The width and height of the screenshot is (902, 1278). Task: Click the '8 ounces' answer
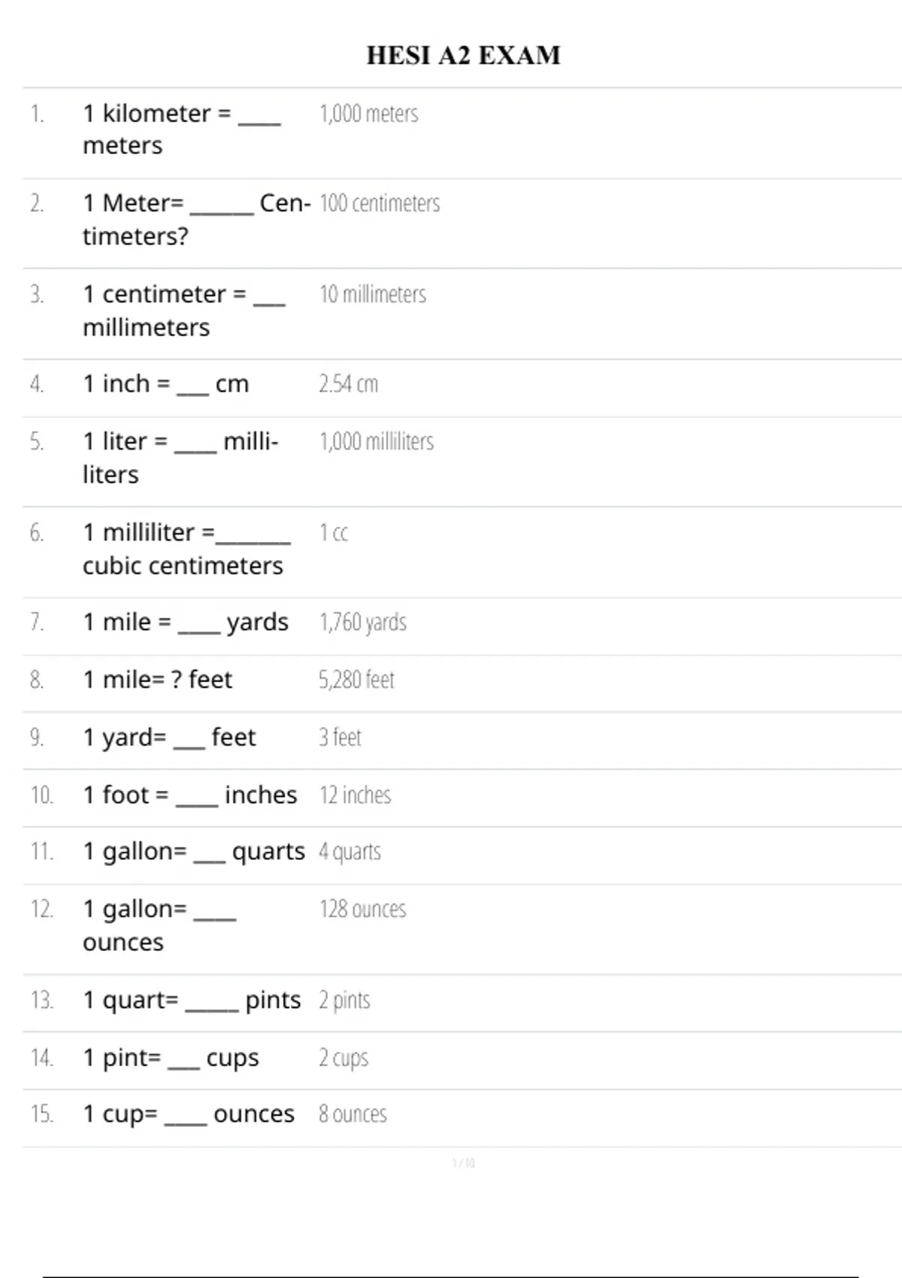tap(353, 1114)
